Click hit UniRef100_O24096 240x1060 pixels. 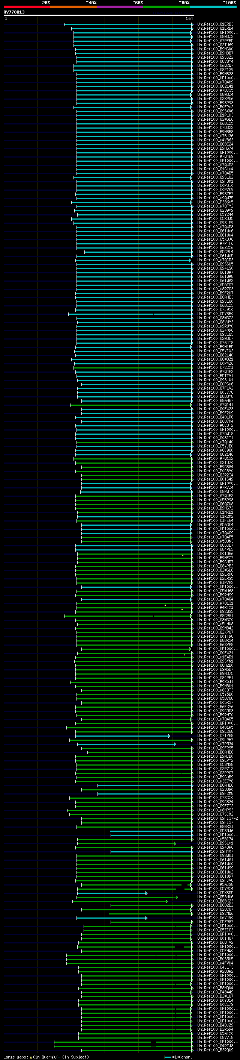tap(215, 331)
